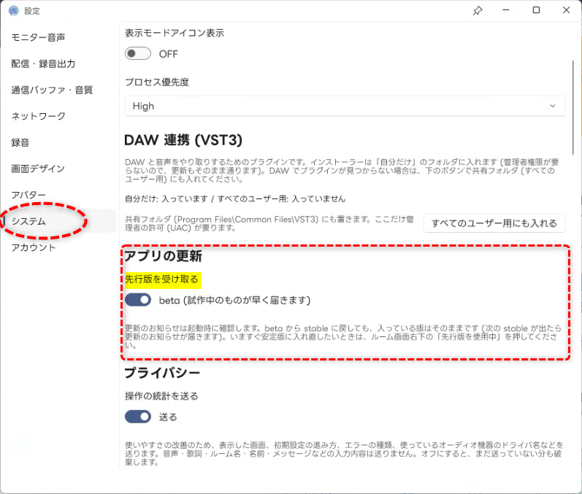Viewport: 582px width, 494px height.
Task: Click the 表示モードアイコン表示 label
Action: pos(175,33)
